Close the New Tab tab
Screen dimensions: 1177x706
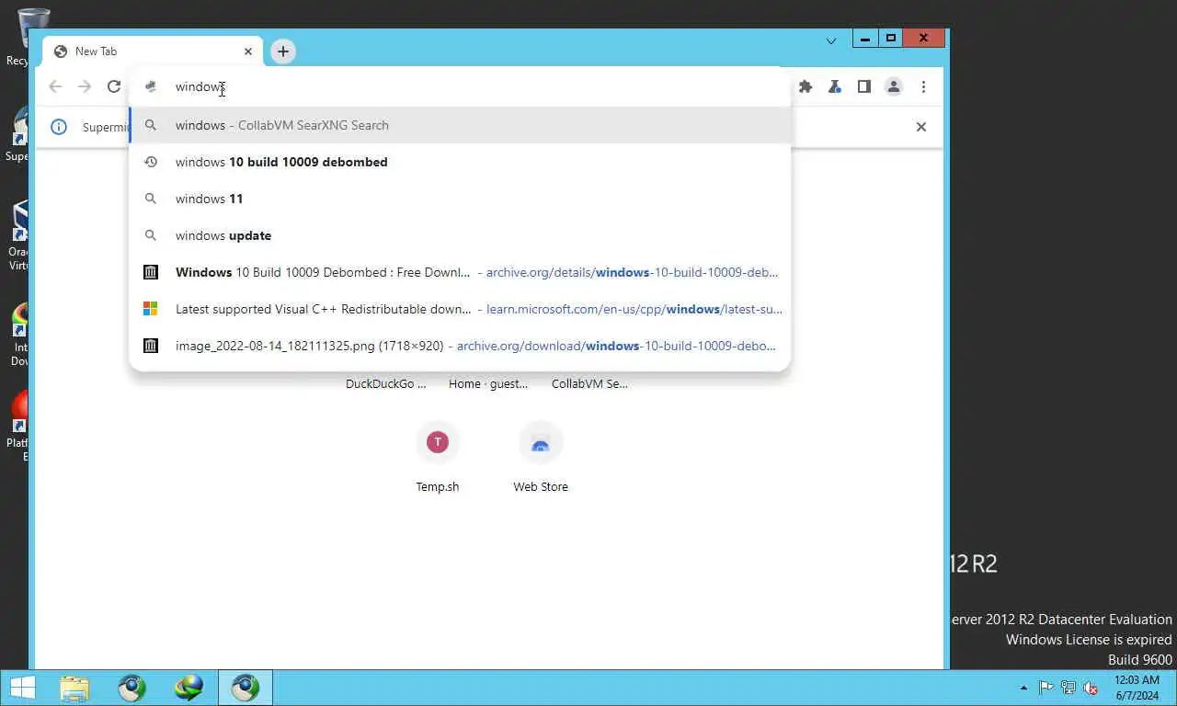tap(248, 51)
